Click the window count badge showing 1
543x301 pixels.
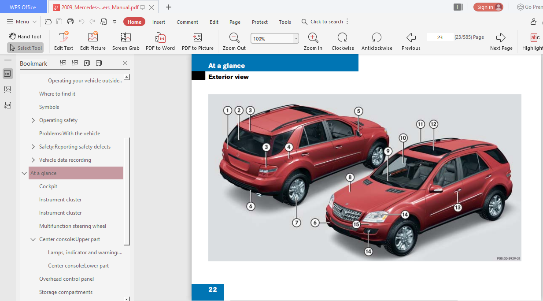(x=458, y=7)
